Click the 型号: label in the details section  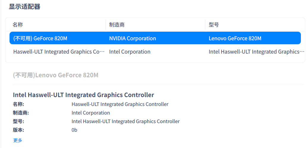click(x=18, y=121)
